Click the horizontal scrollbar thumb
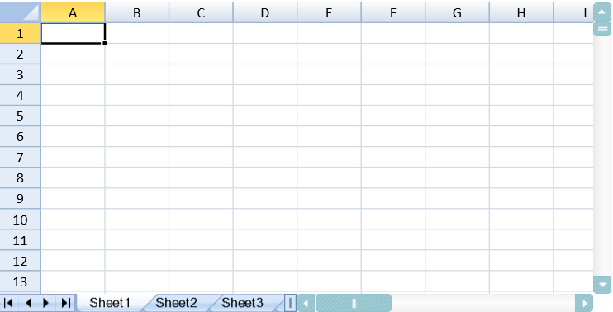613x312 pixels. [354, 303]
